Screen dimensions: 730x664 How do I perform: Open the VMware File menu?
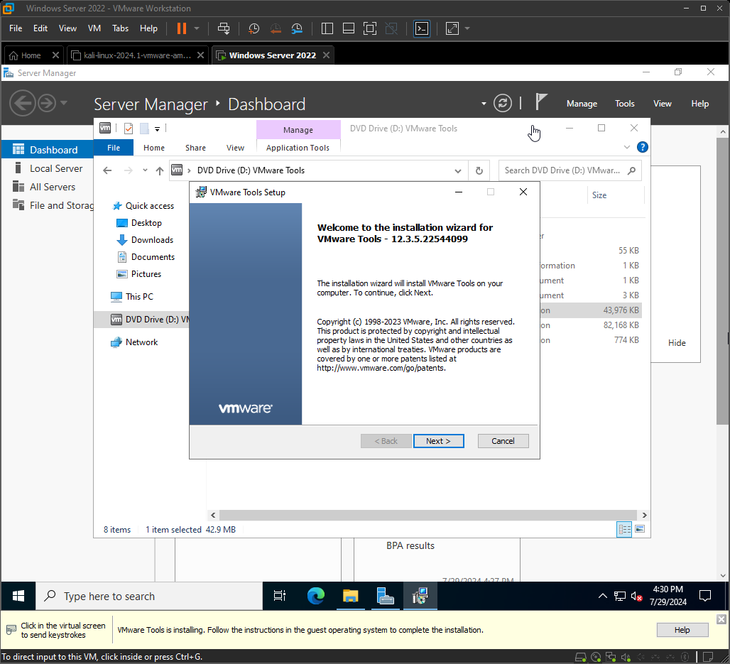coord(16,28)
